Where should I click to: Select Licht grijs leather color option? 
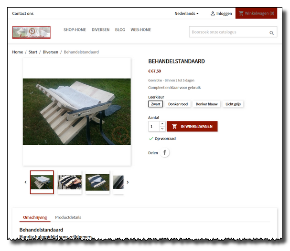[233, 104]
